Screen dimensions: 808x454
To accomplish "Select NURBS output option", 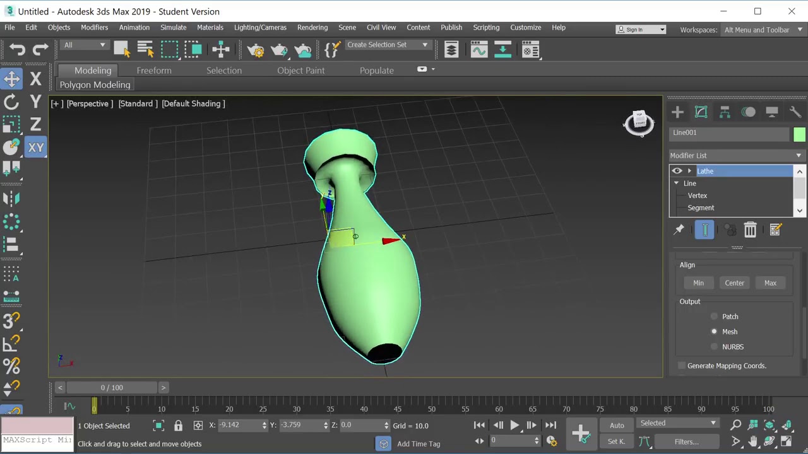I will (x=714, y=347).
